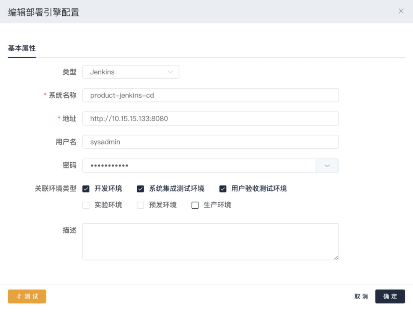
Task: Check the 实验环境 checkbox
Action: (86, 205)
